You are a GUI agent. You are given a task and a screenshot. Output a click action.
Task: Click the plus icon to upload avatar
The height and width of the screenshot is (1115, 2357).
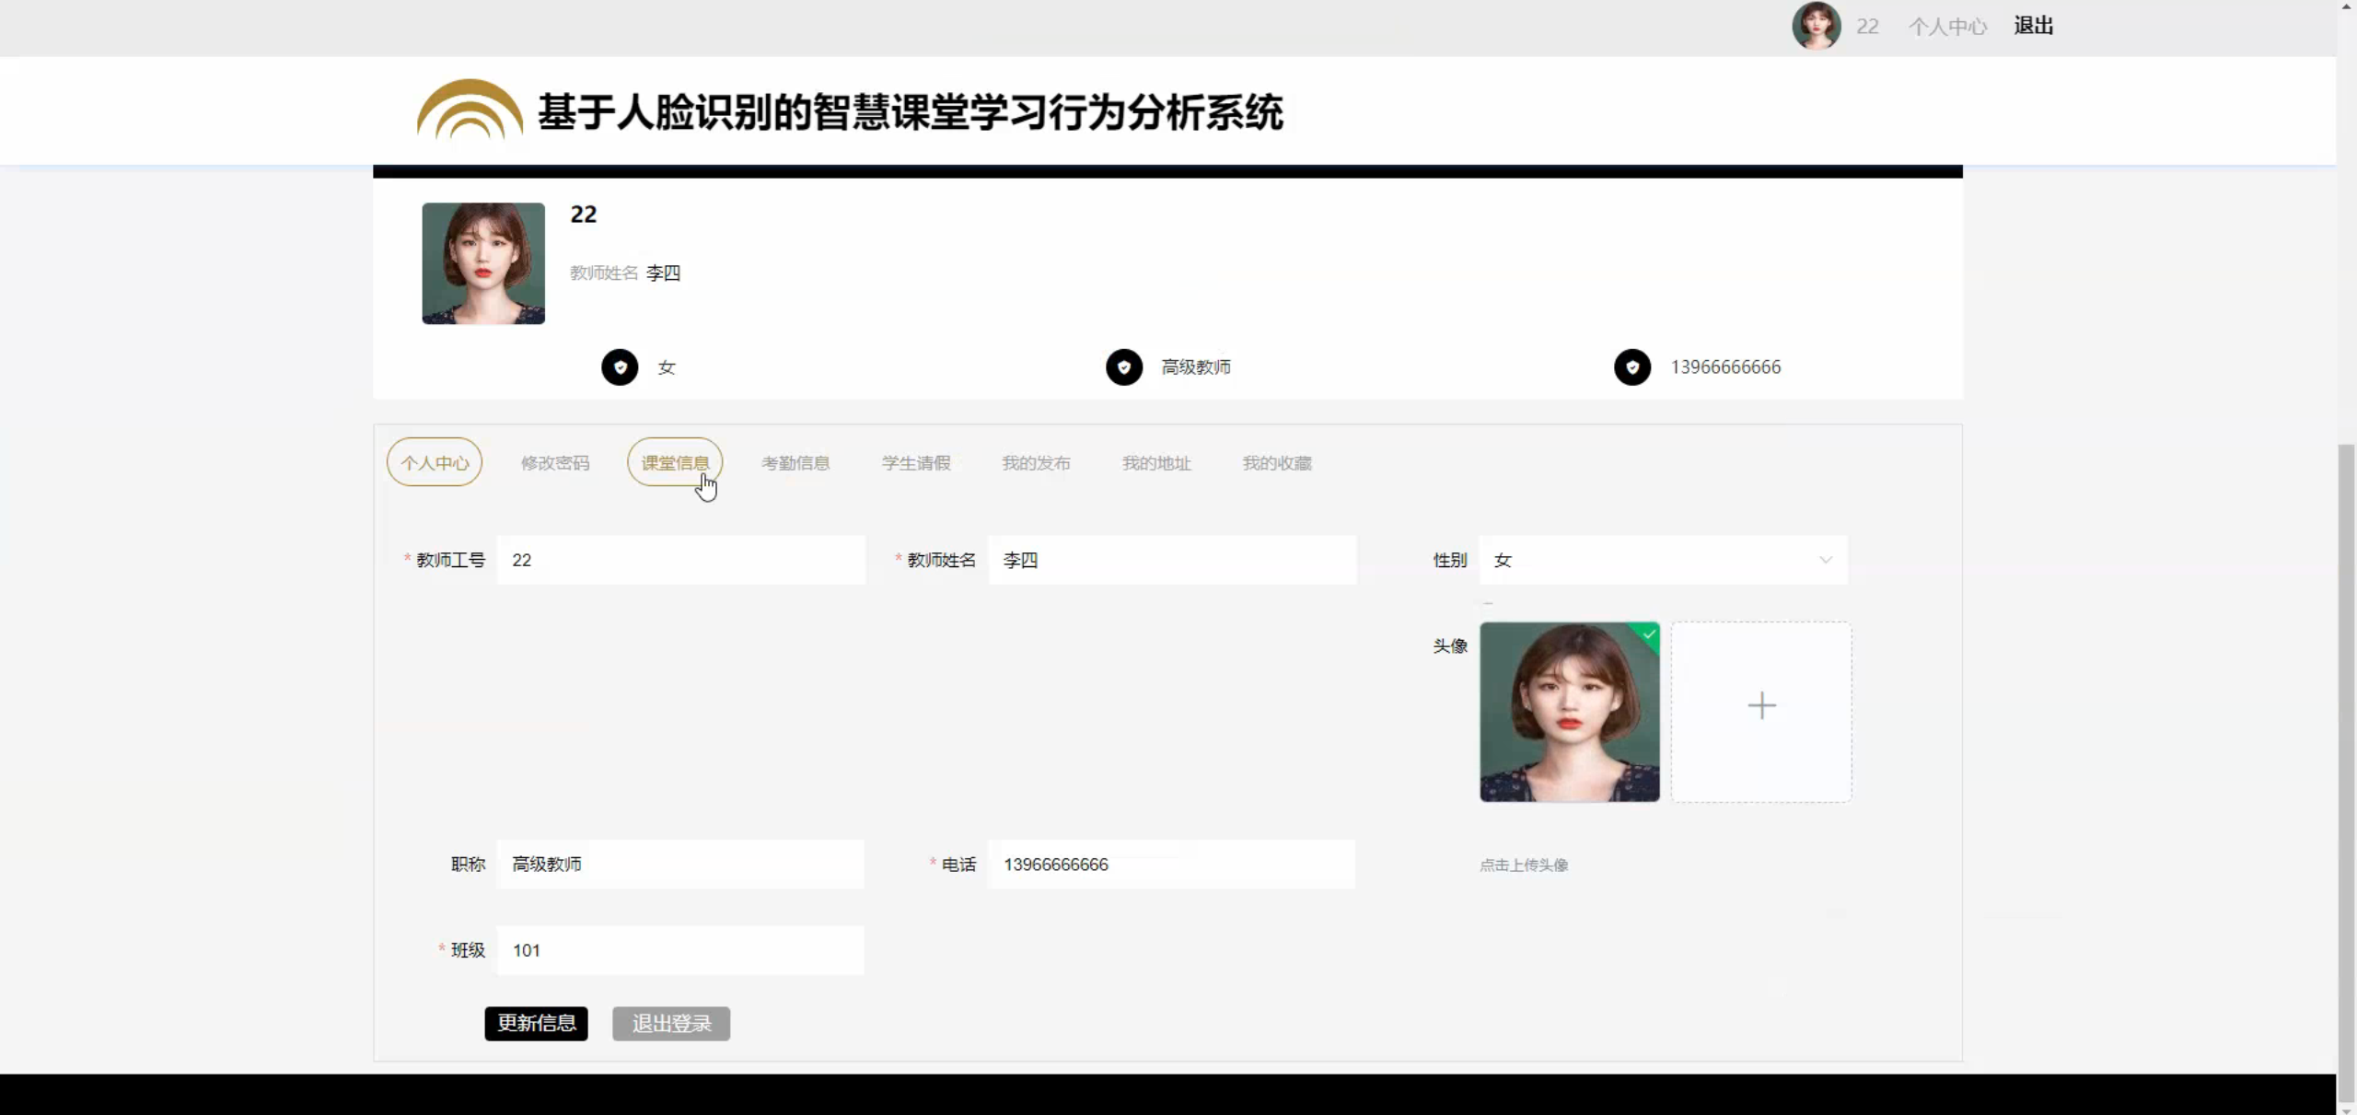[1760, 706]
